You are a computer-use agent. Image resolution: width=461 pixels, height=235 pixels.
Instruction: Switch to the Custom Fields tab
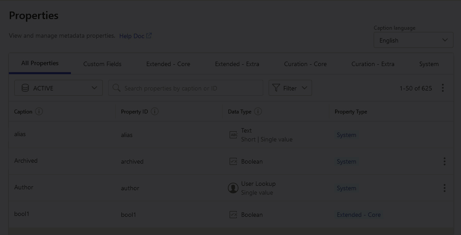point(102,64)
